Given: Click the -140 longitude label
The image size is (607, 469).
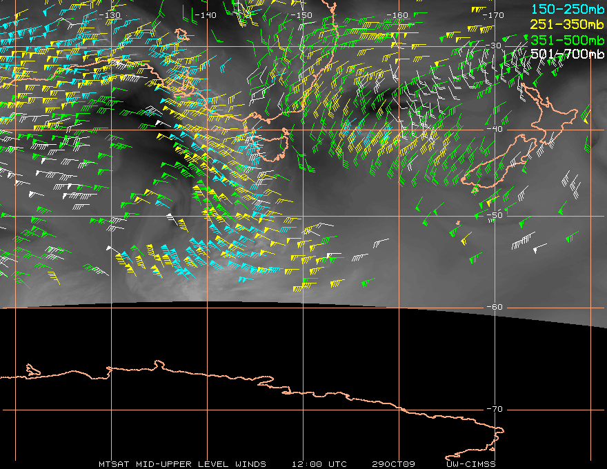Looking at the screenshot, I should (205, 15).
